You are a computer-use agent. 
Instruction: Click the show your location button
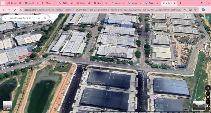[208, 97]
